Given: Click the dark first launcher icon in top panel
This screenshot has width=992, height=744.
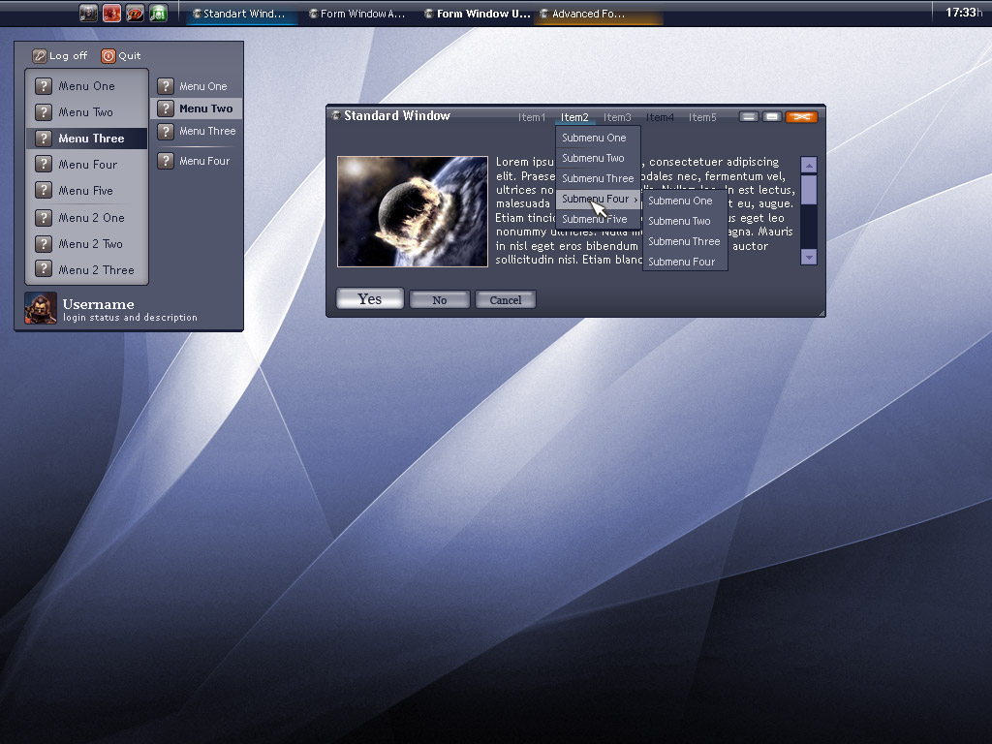Looking at the screenshot, I should click(88, 14).
